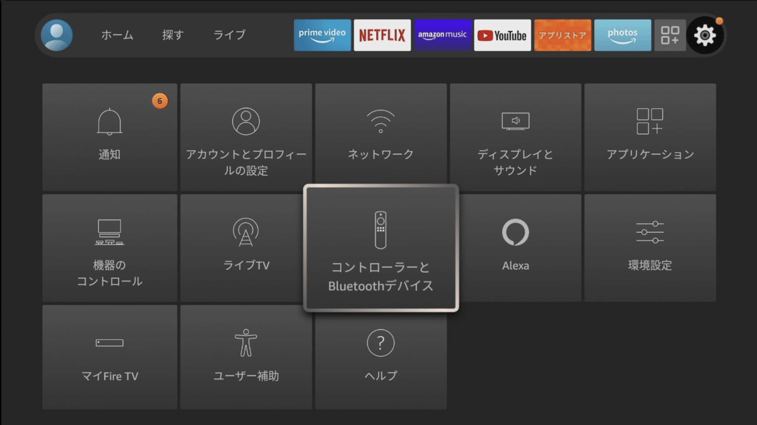This screenshot has width=757, height=425.
Task: Open the Amazon Music app
Action: click(x=443, y=35)
